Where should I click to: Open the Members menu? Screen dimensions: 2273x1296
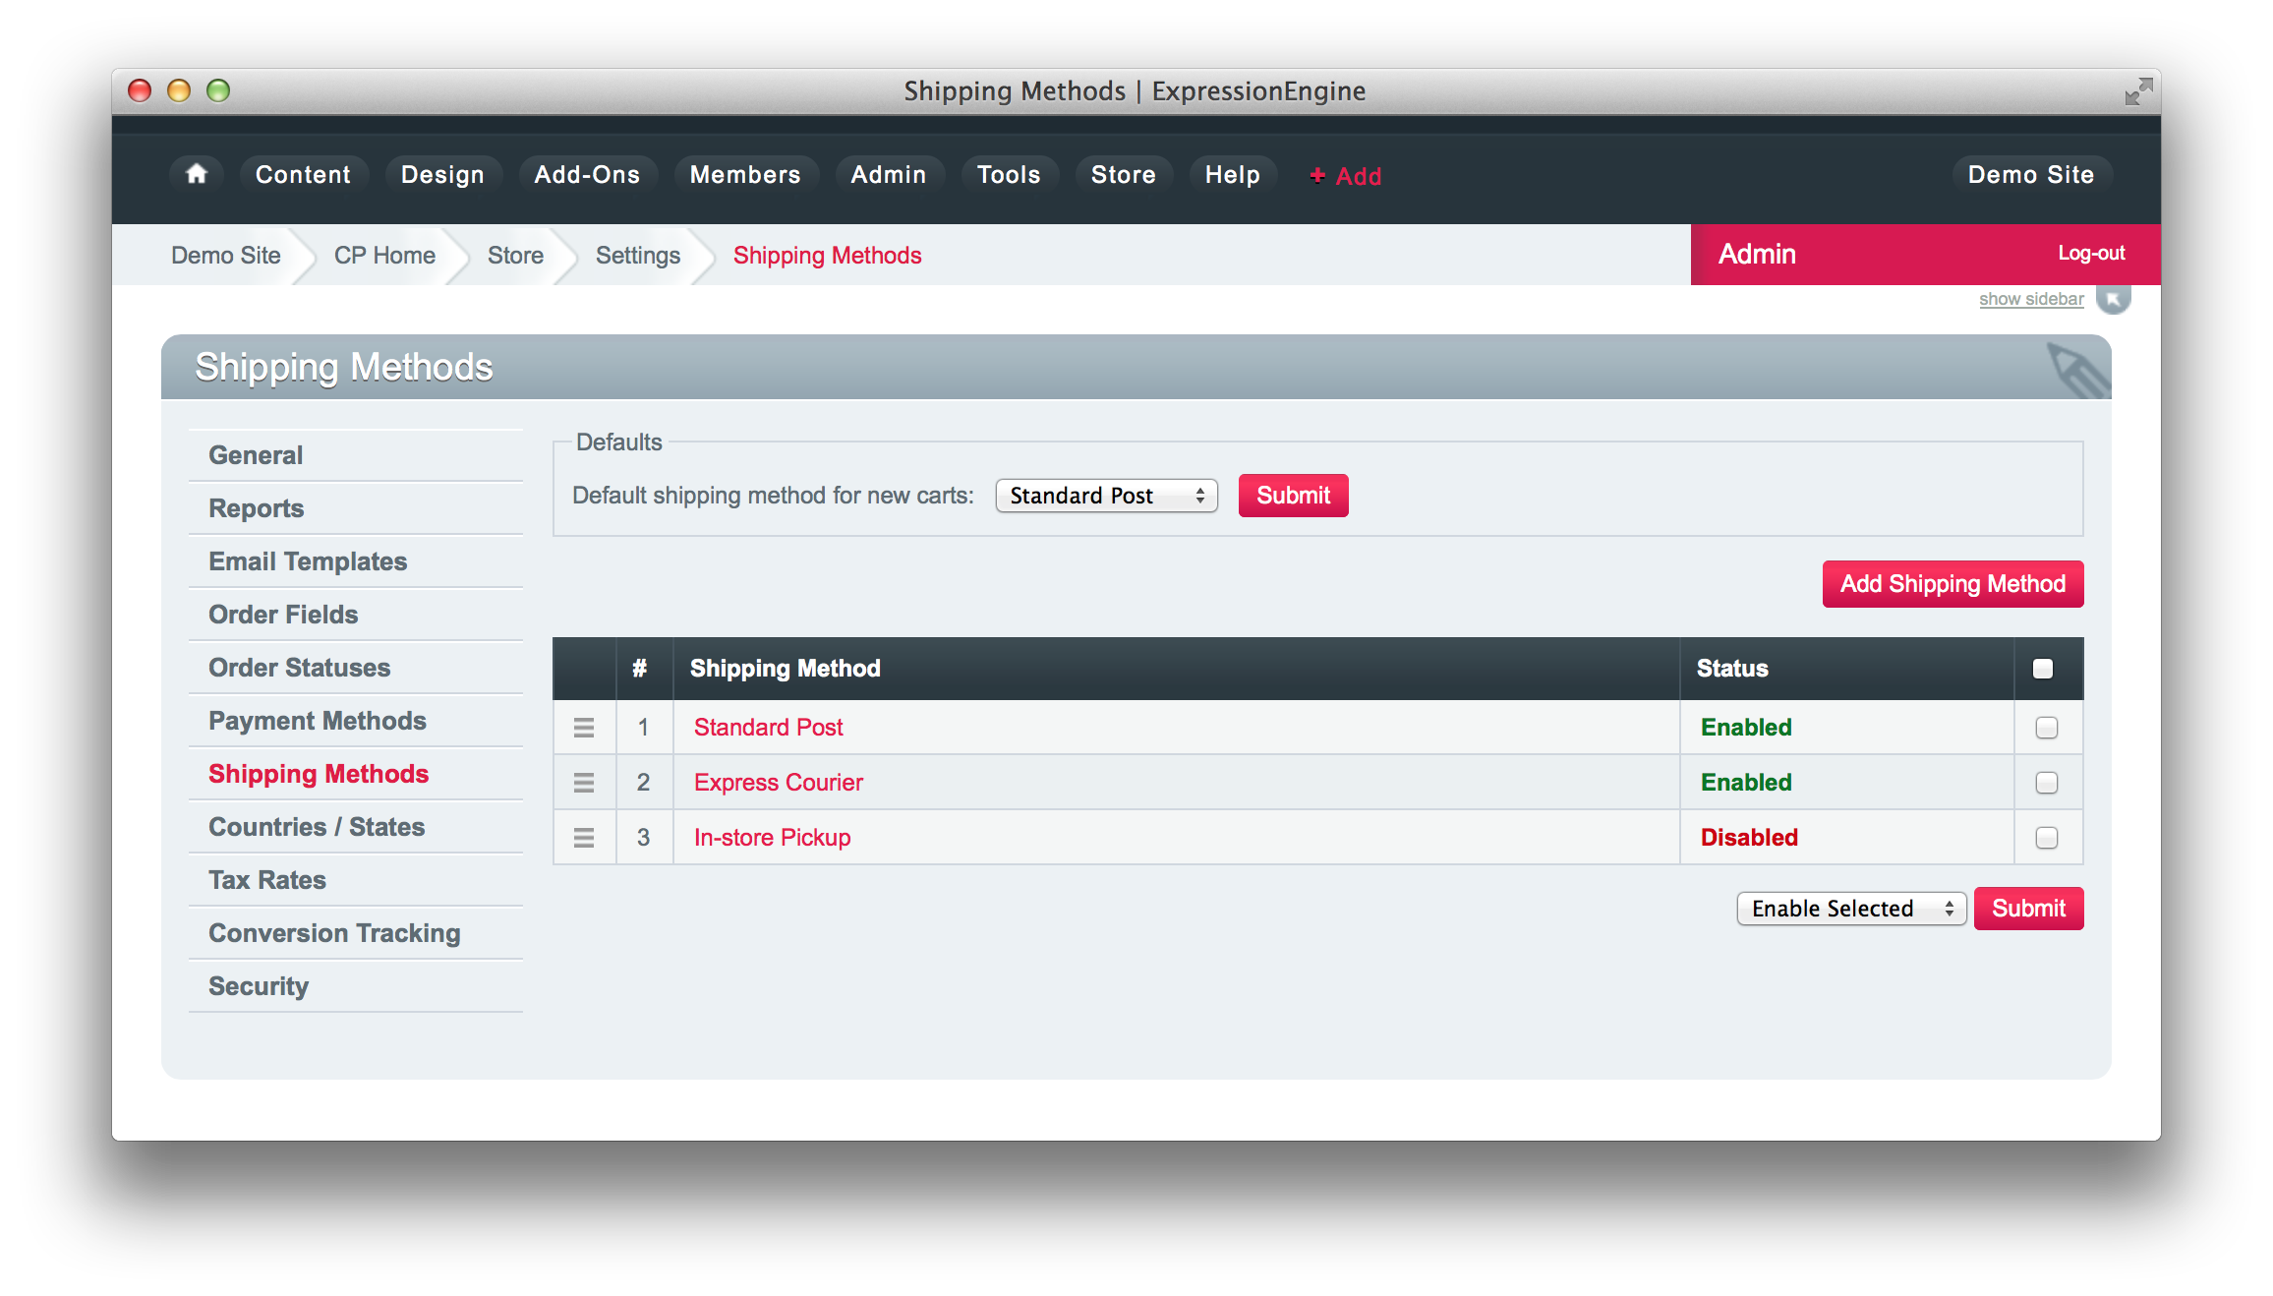click(x=745, y=175)
